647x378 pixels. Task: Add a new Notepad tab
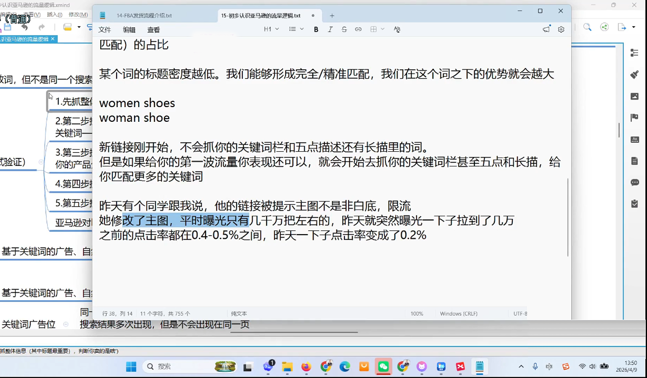click(x=332, y=16)
